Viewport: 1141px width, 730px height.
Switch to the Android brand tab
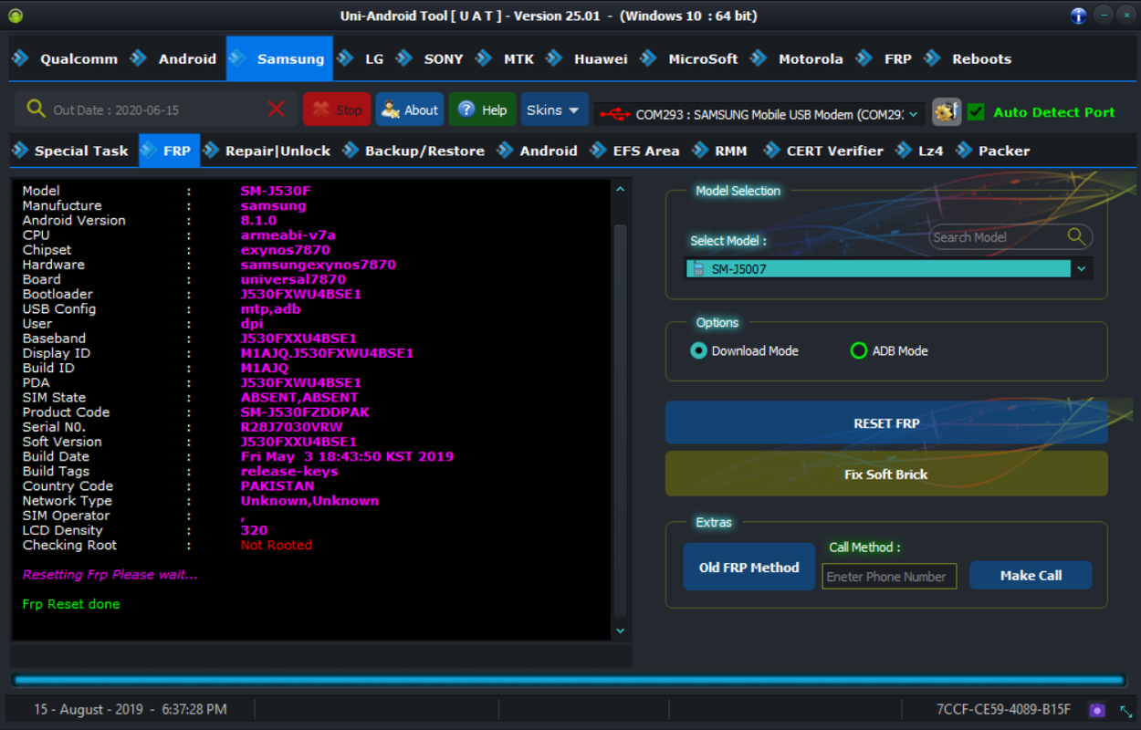(173, 58)
